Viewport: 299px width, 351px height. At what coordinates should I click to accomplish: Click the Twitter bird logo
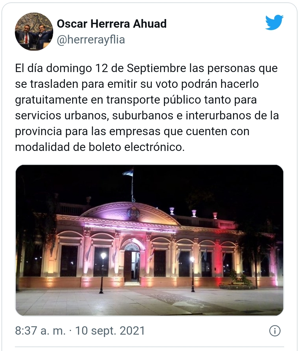[274, 22]
